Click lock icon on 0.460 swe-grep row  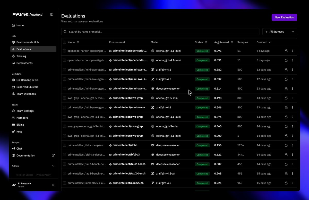tap(286, 126)
